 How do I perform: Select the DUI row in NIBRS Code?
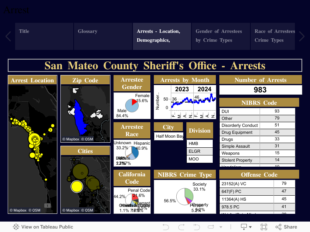tap(257, 111)
